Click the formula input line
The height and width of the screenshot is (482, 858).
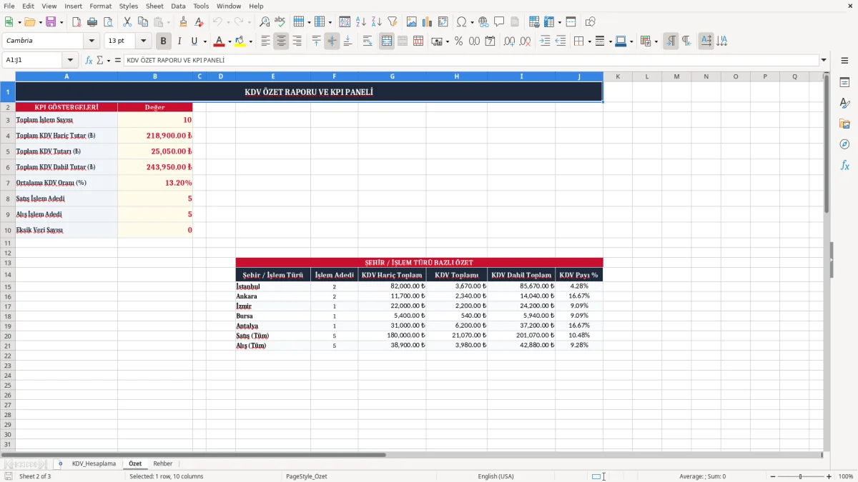470,61
